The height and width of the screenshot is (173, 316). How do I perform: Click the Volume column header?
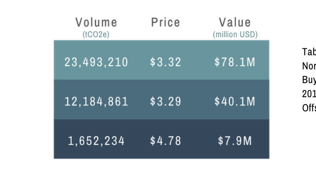click(96, 22)
